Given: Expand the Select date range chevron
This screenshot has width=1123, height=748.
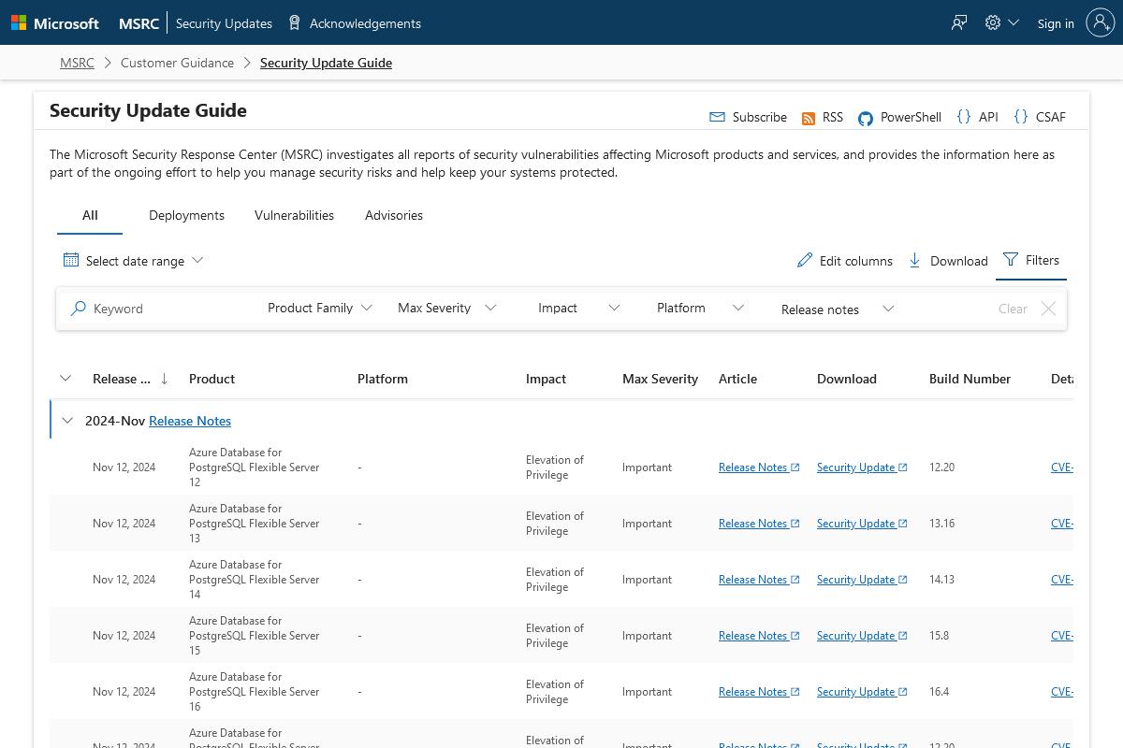Looking at the screenshot, I should coord(197,260).
